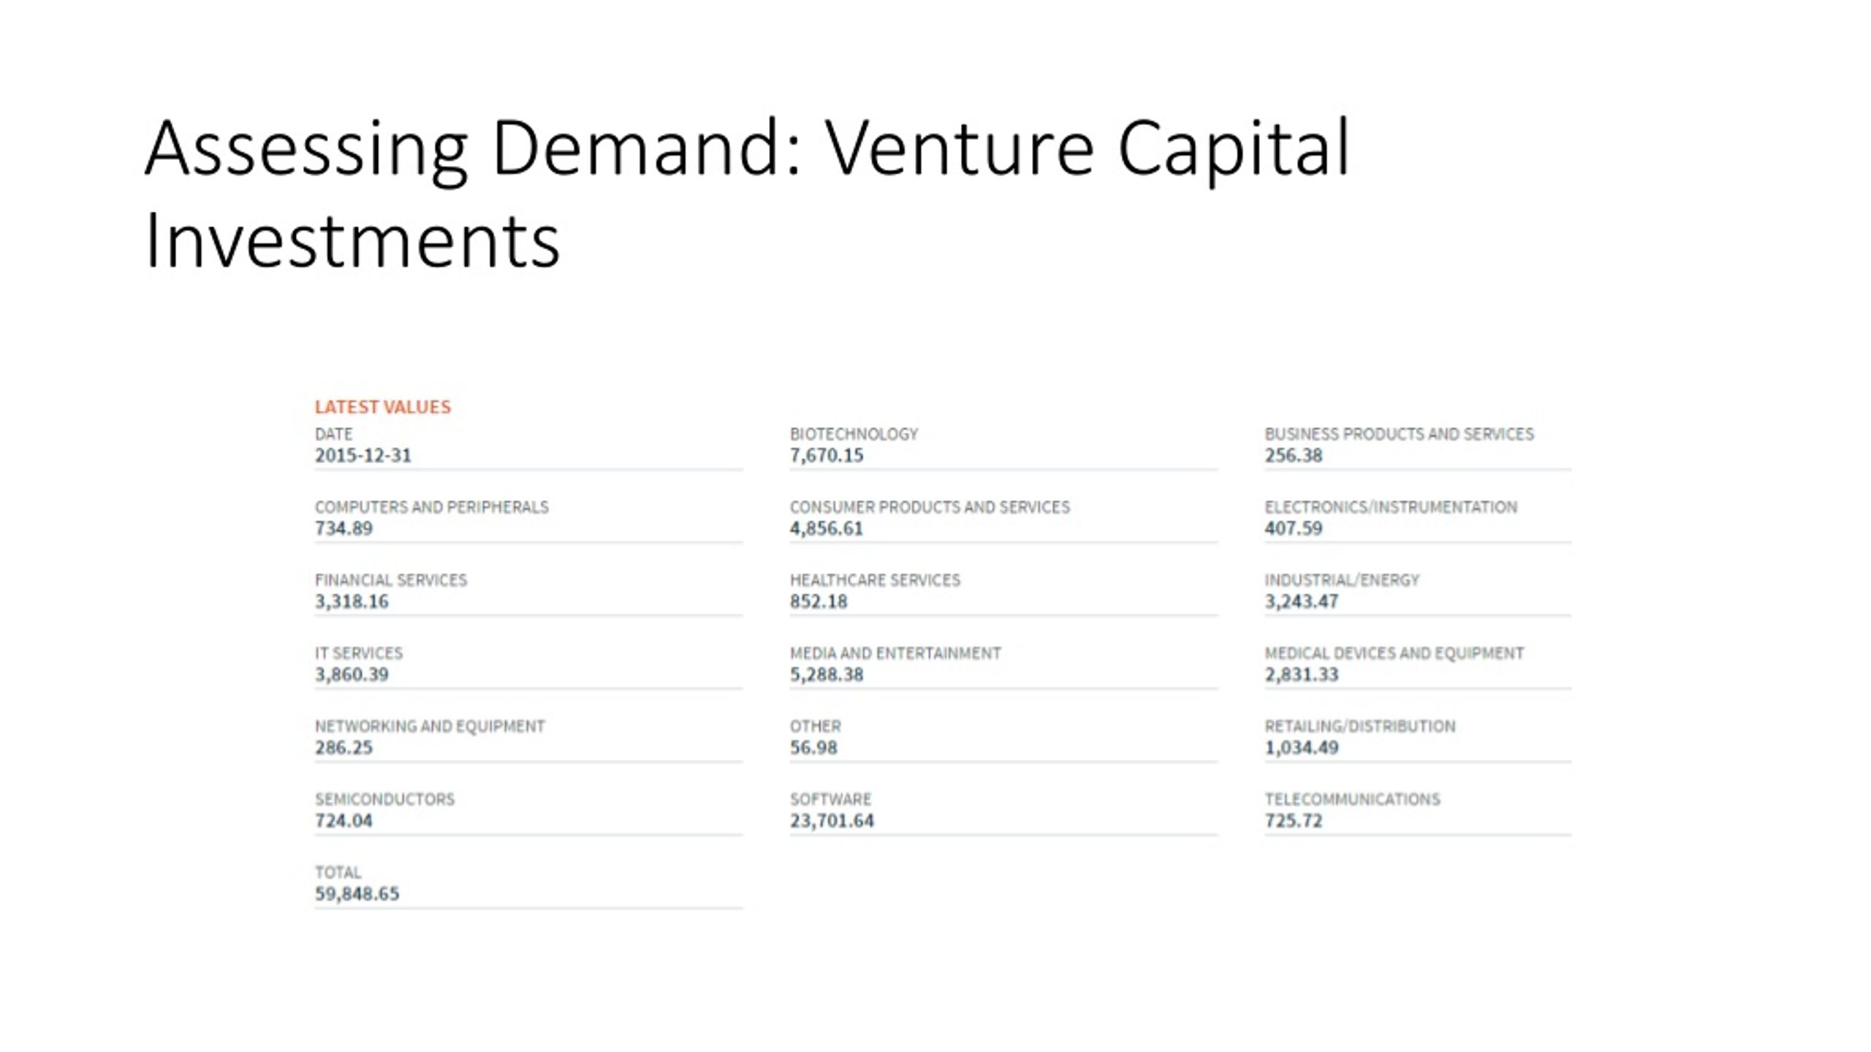The width and height of the screenshot is (1871, 1052).
Task: Select the SEMICONDUCTORS value 724.04
Action: 344,820
